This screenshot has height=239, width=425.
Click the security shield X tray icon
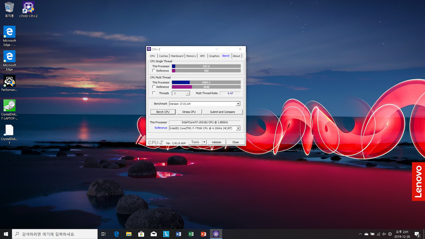click(x=390, y=234)
